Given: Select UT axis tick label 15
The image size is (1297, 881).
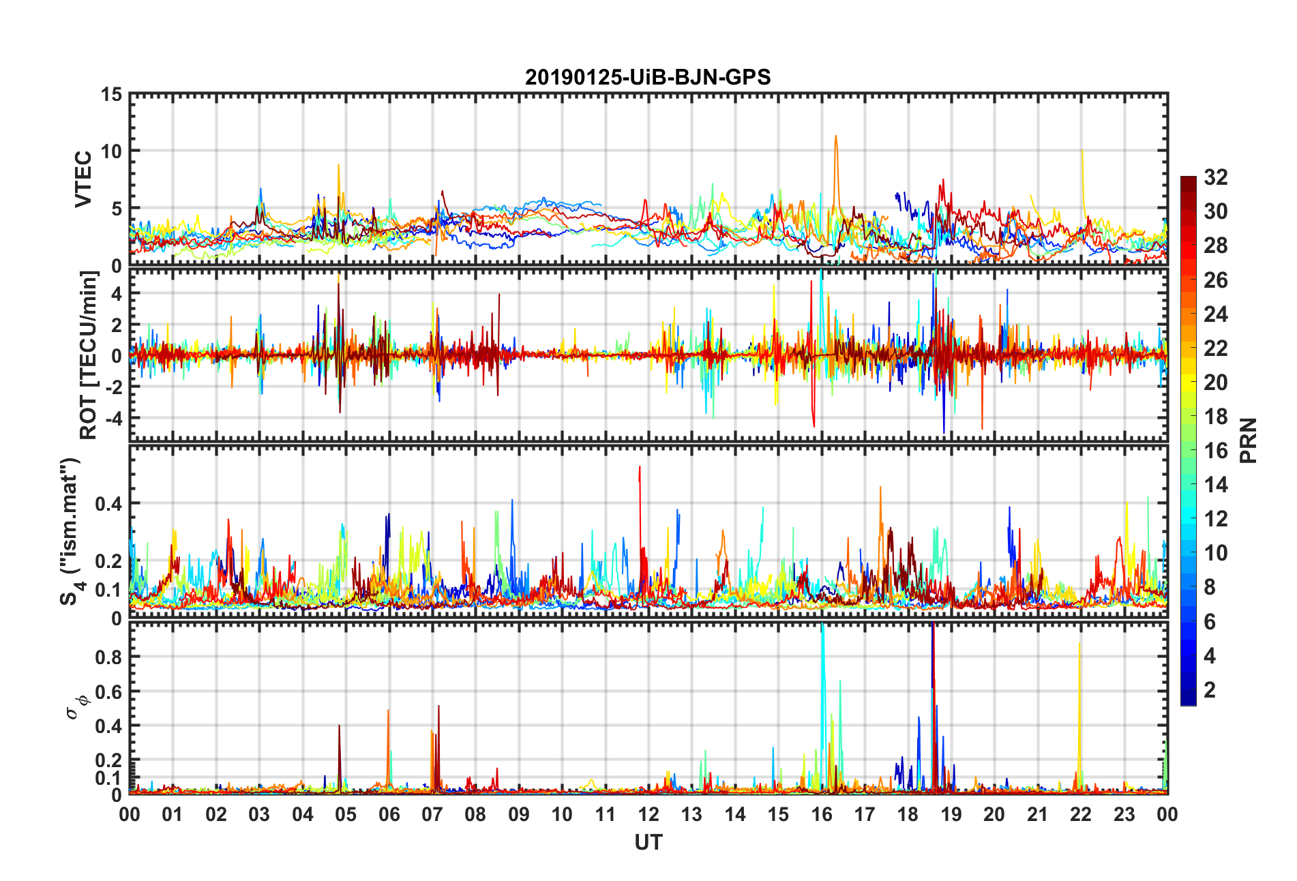Looking at the screenshot, I should point(778,814).
